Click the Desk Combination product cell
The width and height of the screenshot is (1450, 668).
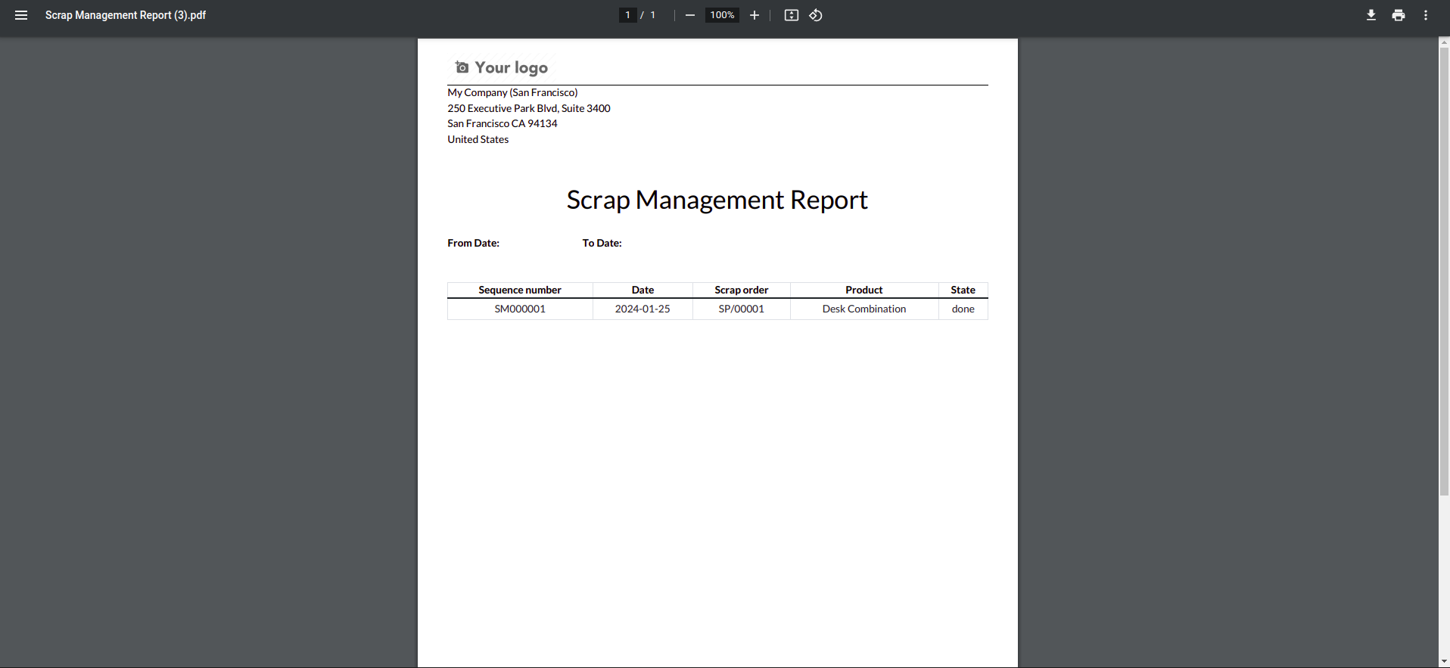(863, 309)
